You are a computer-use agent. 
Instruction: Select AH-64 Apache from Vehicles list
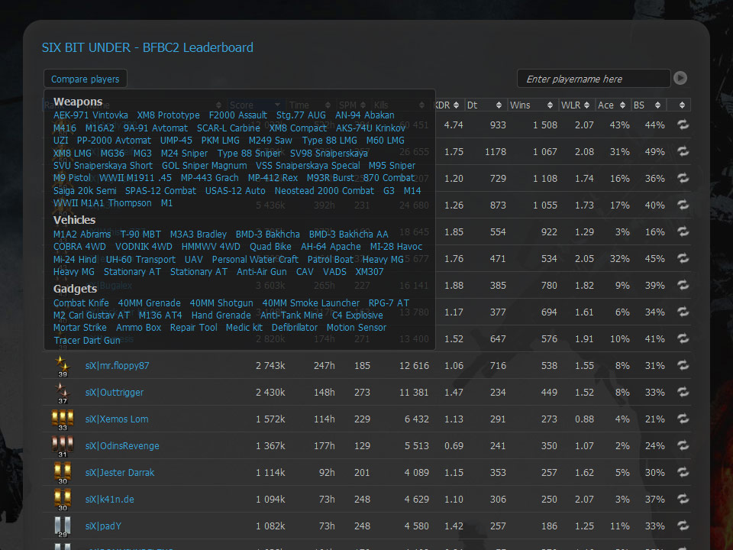[331, 247]
